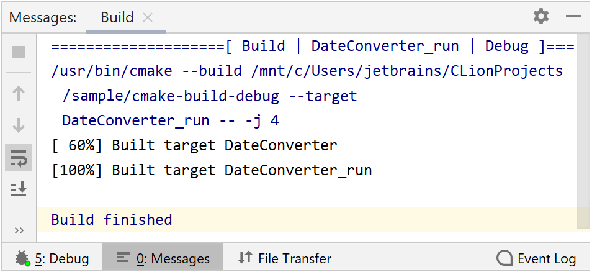Hide the Messages tool window
Image resolution: width=592 pixels, height=272 pixels.
point(573,17)
